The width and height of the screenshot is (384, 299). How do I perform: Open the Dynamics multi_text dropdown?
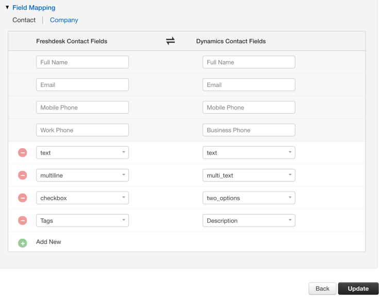(x=249, y=175)
